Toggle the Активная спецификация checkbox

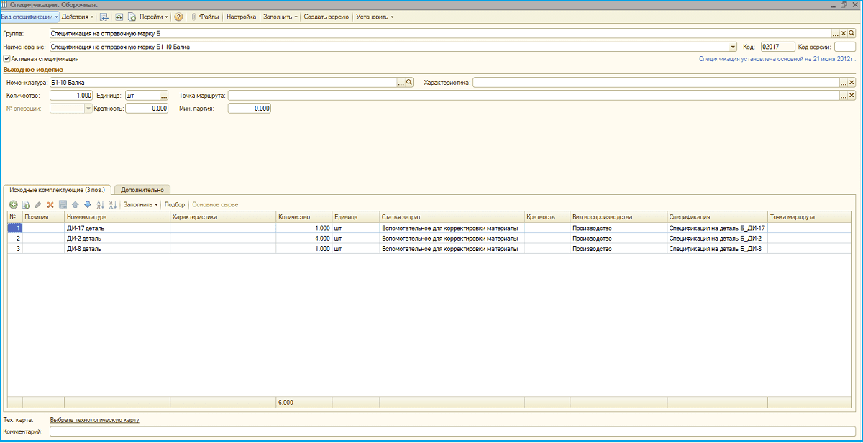click(x=7, y=59)
